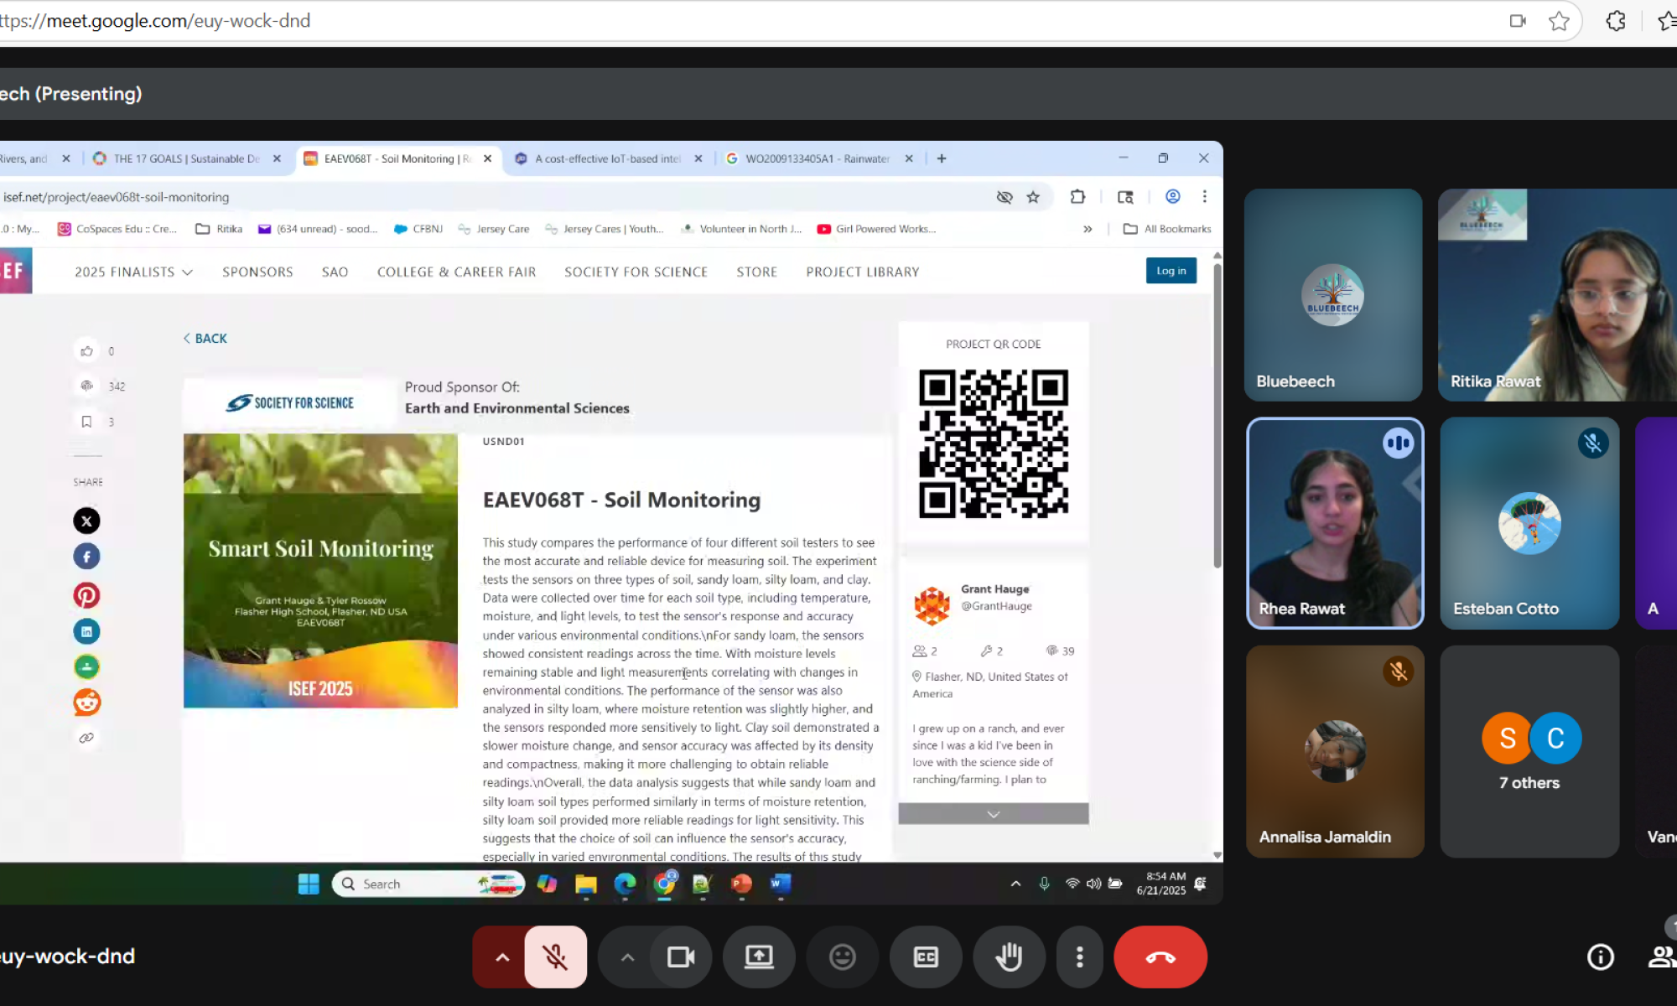Viewport: 1677px width, 1006px height.
Task: Show hidden tray icons caret in taskbar
Action: pos(1015,884)
